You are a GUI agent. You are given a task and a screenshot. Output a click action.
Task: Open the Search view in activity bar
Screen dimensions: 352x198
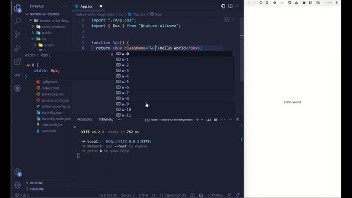(x=18, y=21)
